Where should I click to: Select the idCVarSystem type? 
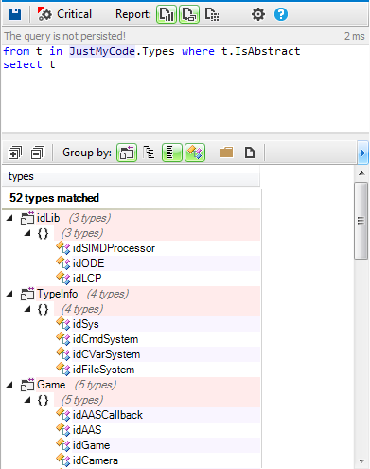[106, 354]
